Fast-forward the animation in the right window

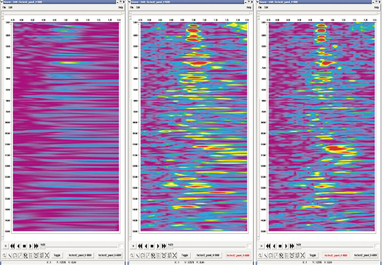pos(292,246)
